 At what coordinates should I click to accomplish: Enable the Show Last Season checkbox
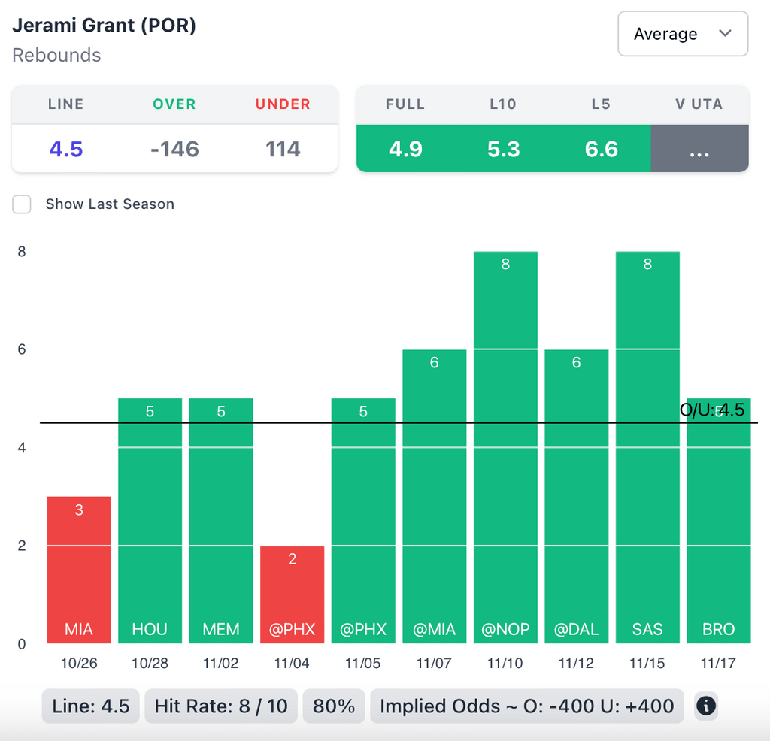22,204
